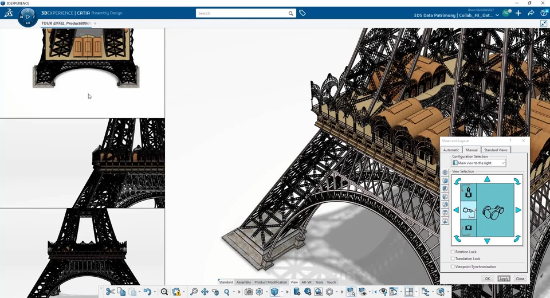Click the top-right rotate arrow in View Selection

(517, 181)
